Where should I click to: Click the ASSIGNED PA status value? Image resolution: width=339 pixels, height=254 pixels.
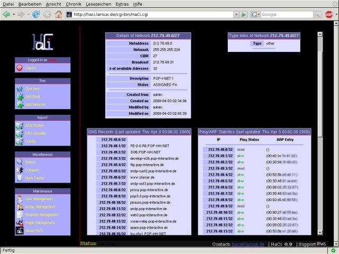pos(165,85)
